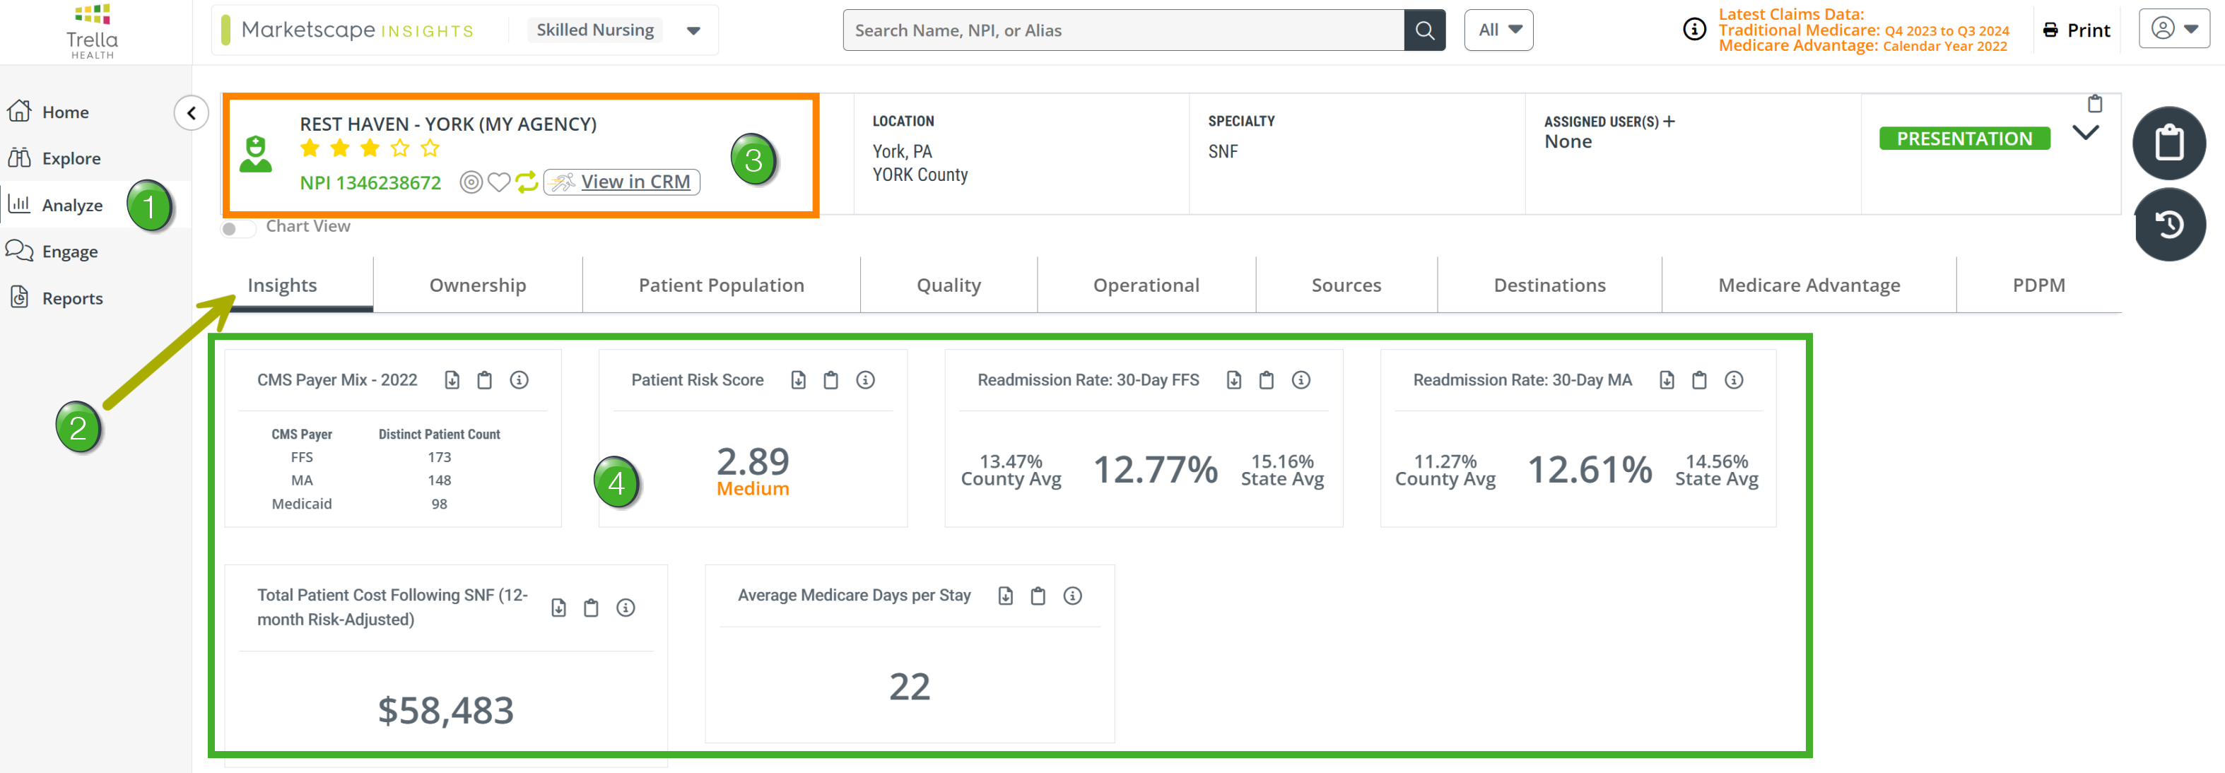This screenshot has width=2225, height=773.
Task: Download Total Patient Cost card
Action: (x=558, y=608)
